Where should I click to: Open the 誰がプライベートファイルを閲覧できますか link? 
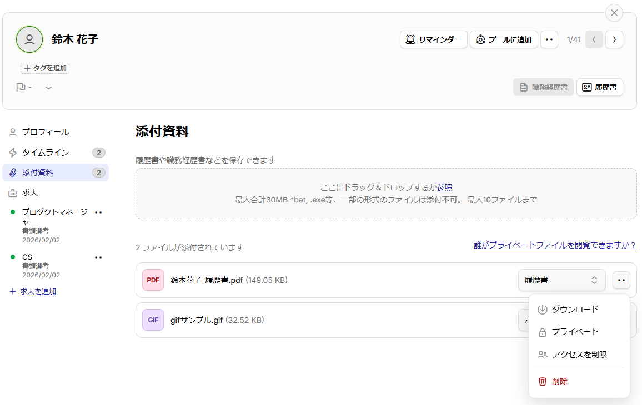(x=555, y=245)
